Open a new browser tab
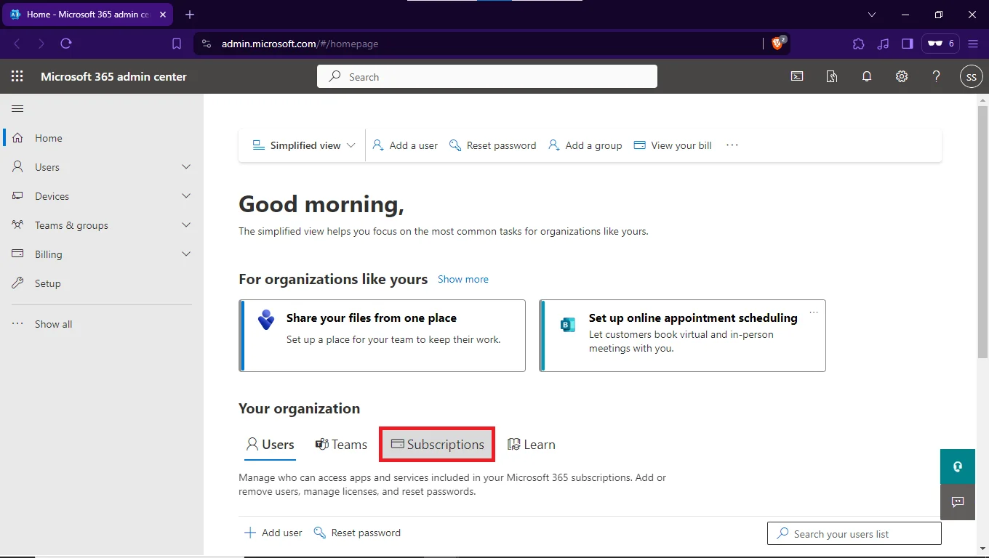The image size is (989, 558). pos(190,15)
